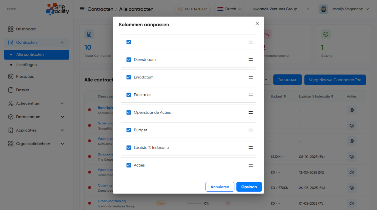Click the hamburger menu icon
Viewport: 377px width, 210px height.
click(82, 9)
